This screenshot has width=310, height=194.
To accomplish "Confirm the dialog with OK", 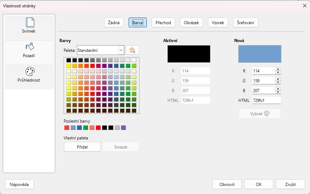I will coord(259,184).
